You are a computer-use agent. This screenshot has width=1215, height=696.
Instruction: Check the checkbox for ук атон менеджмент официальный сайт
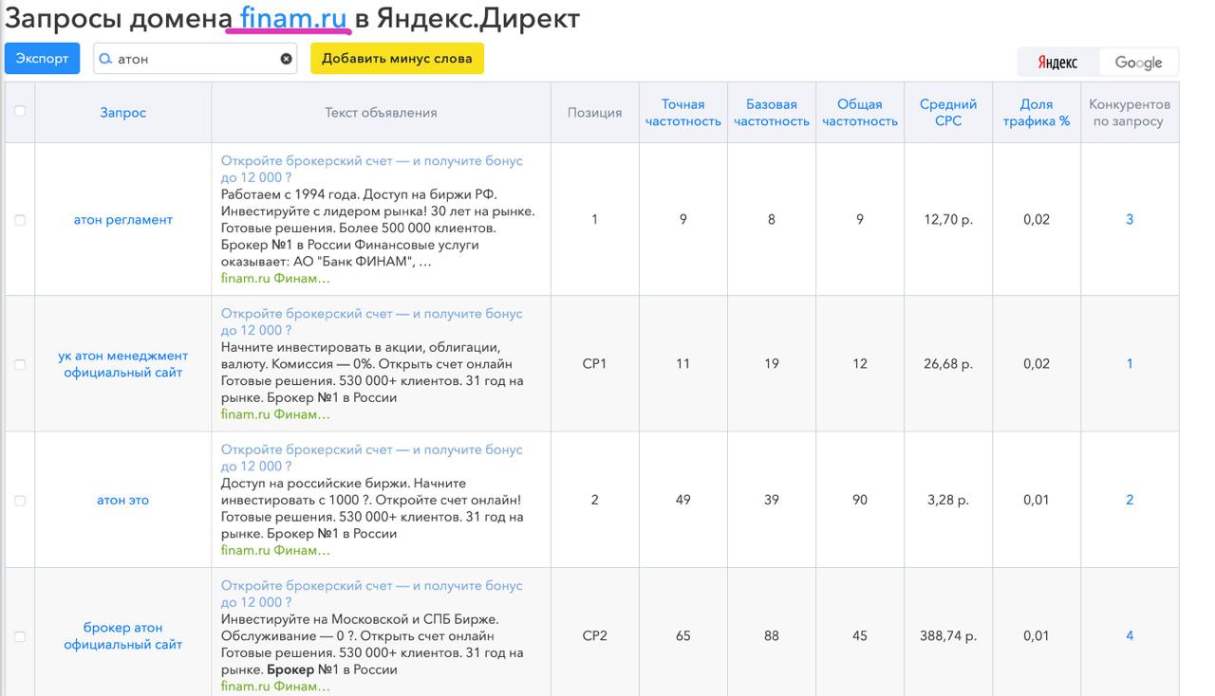(20, 363)
